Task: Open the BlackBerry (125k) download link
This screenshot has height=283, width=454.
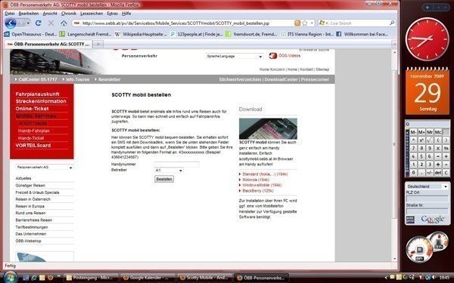Action: [258, 191]
